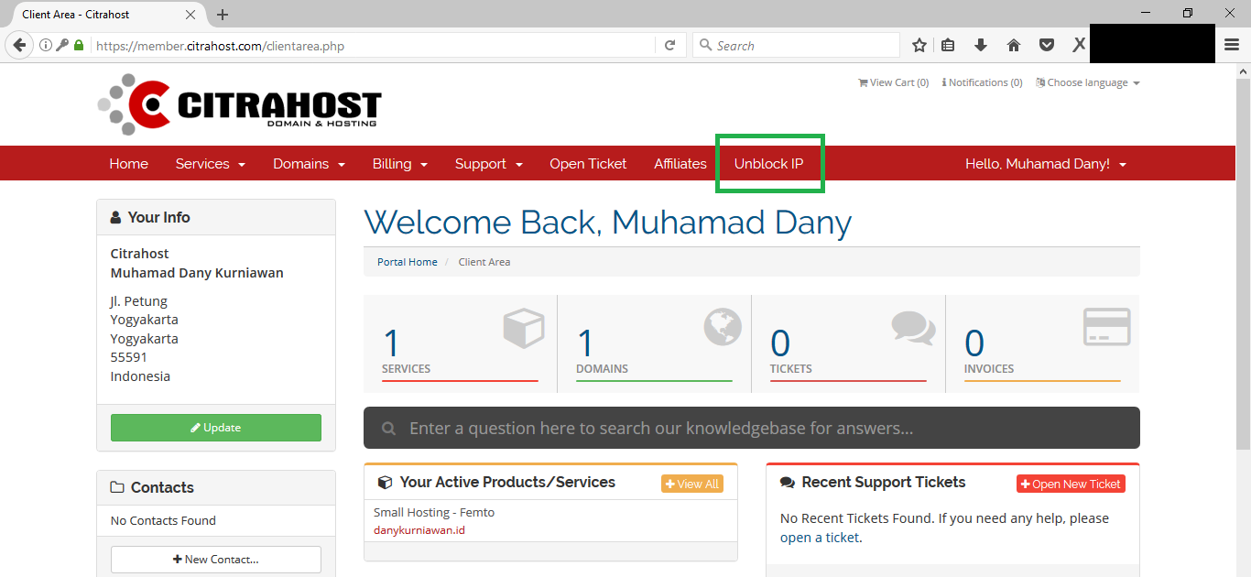Expand the Domains menu
Screen dimensions: 1251x577
[309, 164]
